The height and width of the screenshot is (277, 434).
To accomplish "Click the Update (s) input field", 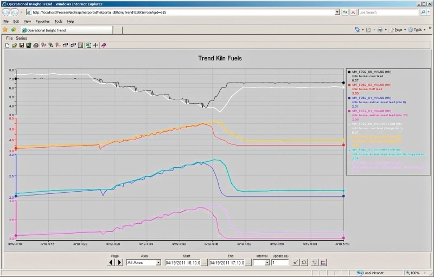I will coord(280,262).
